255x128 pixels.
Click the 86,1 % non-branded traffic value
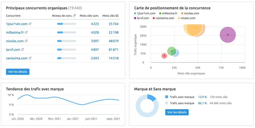point(202,103)
